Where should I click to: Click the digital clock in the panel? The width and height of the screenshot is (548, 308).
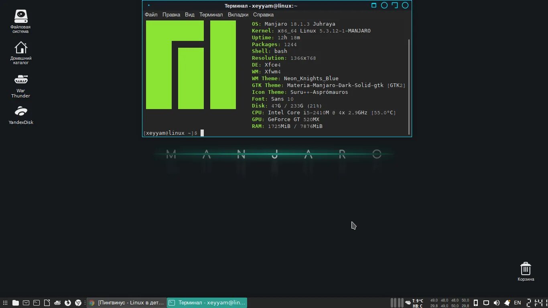click(536, 303)
